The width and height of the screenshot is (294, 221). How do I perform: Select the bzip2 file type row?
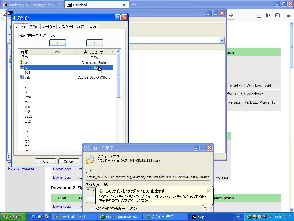tap(66, 117)
